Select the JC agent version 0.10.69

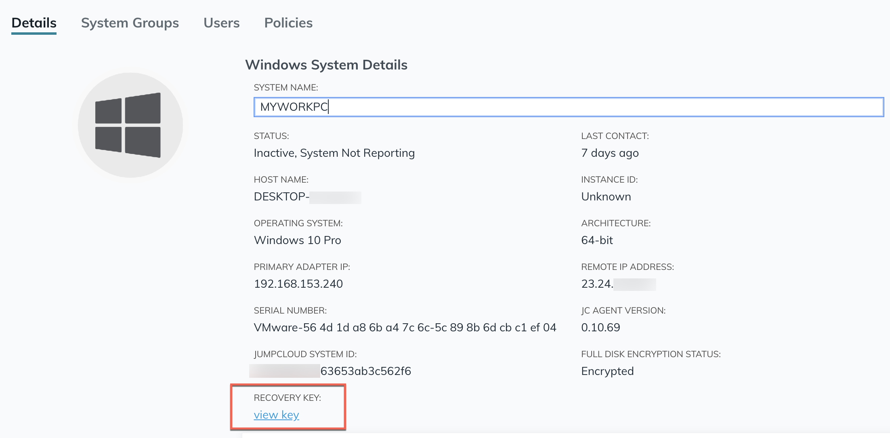[600, 328]
